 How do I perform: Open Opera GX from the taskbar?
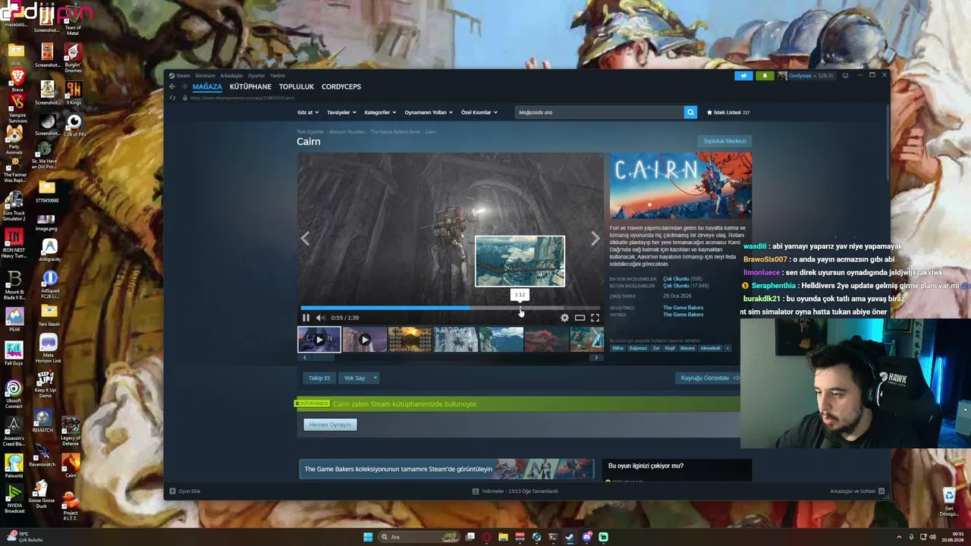pos(486,537)
